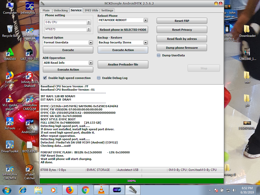Launch InfinityBox CM2QLM desktop shortcut

[x=29, y=103]
